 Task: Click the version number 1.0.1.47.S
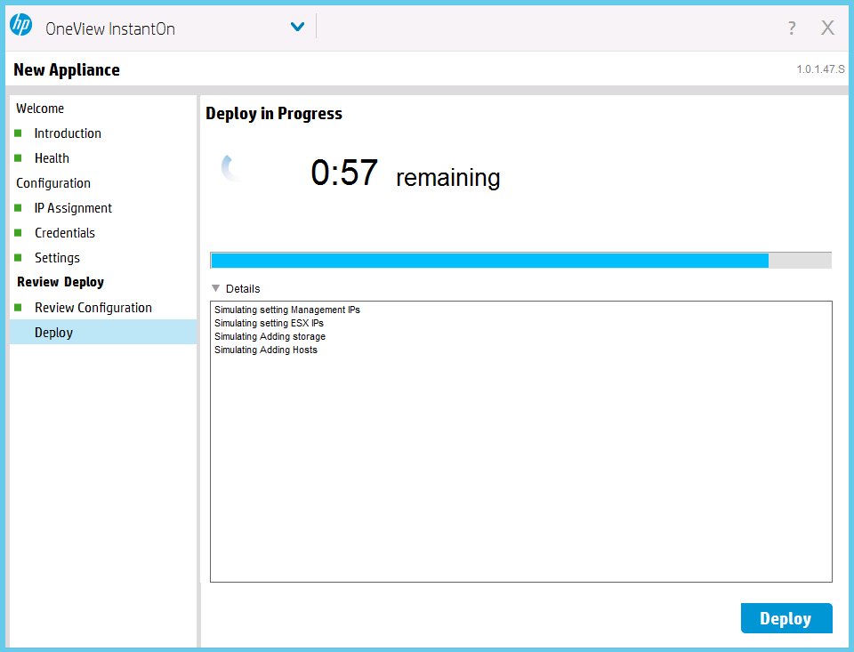[x=820, y=69]
